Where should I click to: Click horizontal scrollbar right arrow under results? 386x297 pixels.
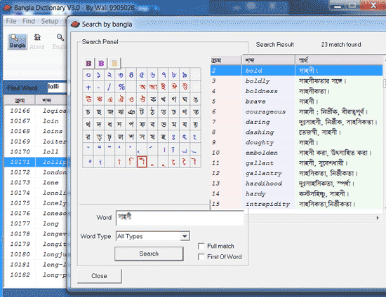378,218
